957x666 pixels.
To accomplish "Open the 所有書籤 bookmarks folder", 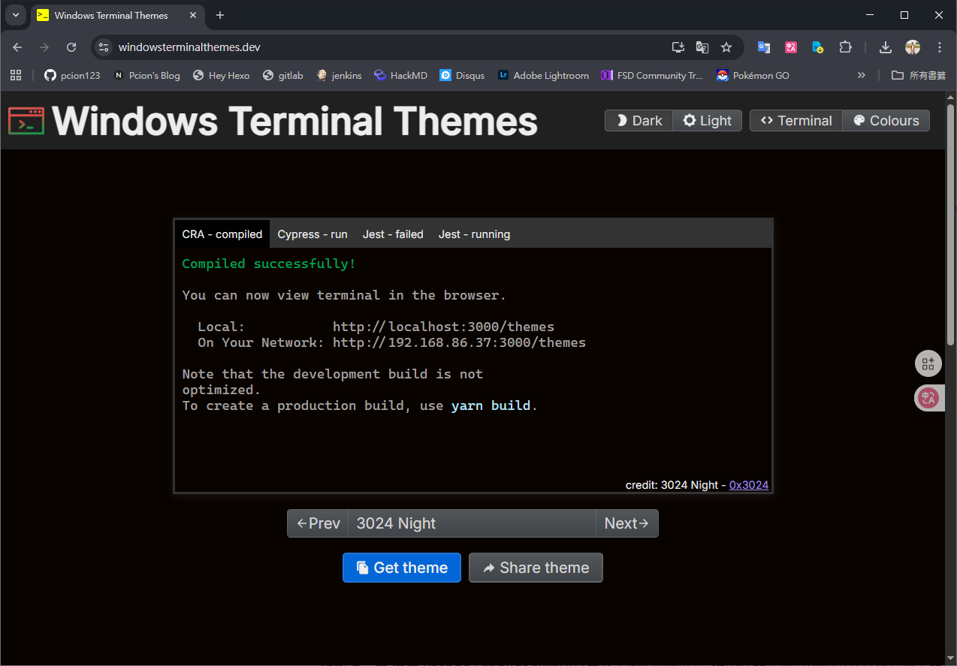I will click(918, 75).
